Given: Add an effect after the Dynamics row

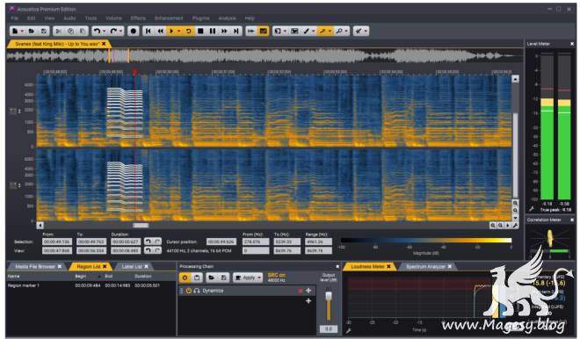Looking at the screenshot, I should pyautogui.click(x=308, y=291).
